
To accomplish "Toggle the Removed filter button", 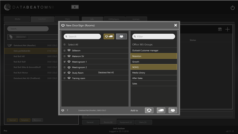I will [x=37, y=120].
